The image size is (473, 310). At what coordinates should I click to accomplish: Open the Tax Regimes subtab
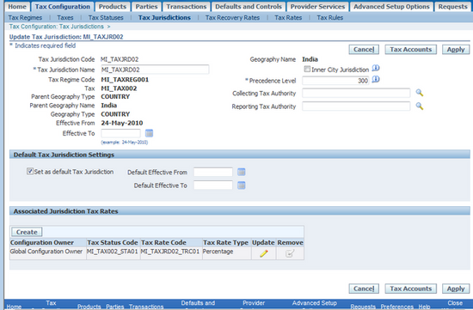[25, 18]
